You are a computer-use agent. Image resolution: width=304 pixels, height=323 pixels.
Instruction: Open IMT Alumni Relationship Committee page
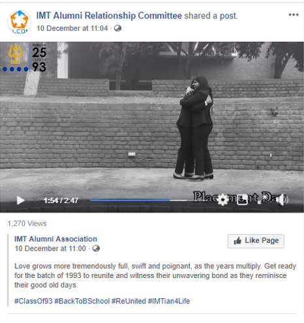(x=109, y=16)
